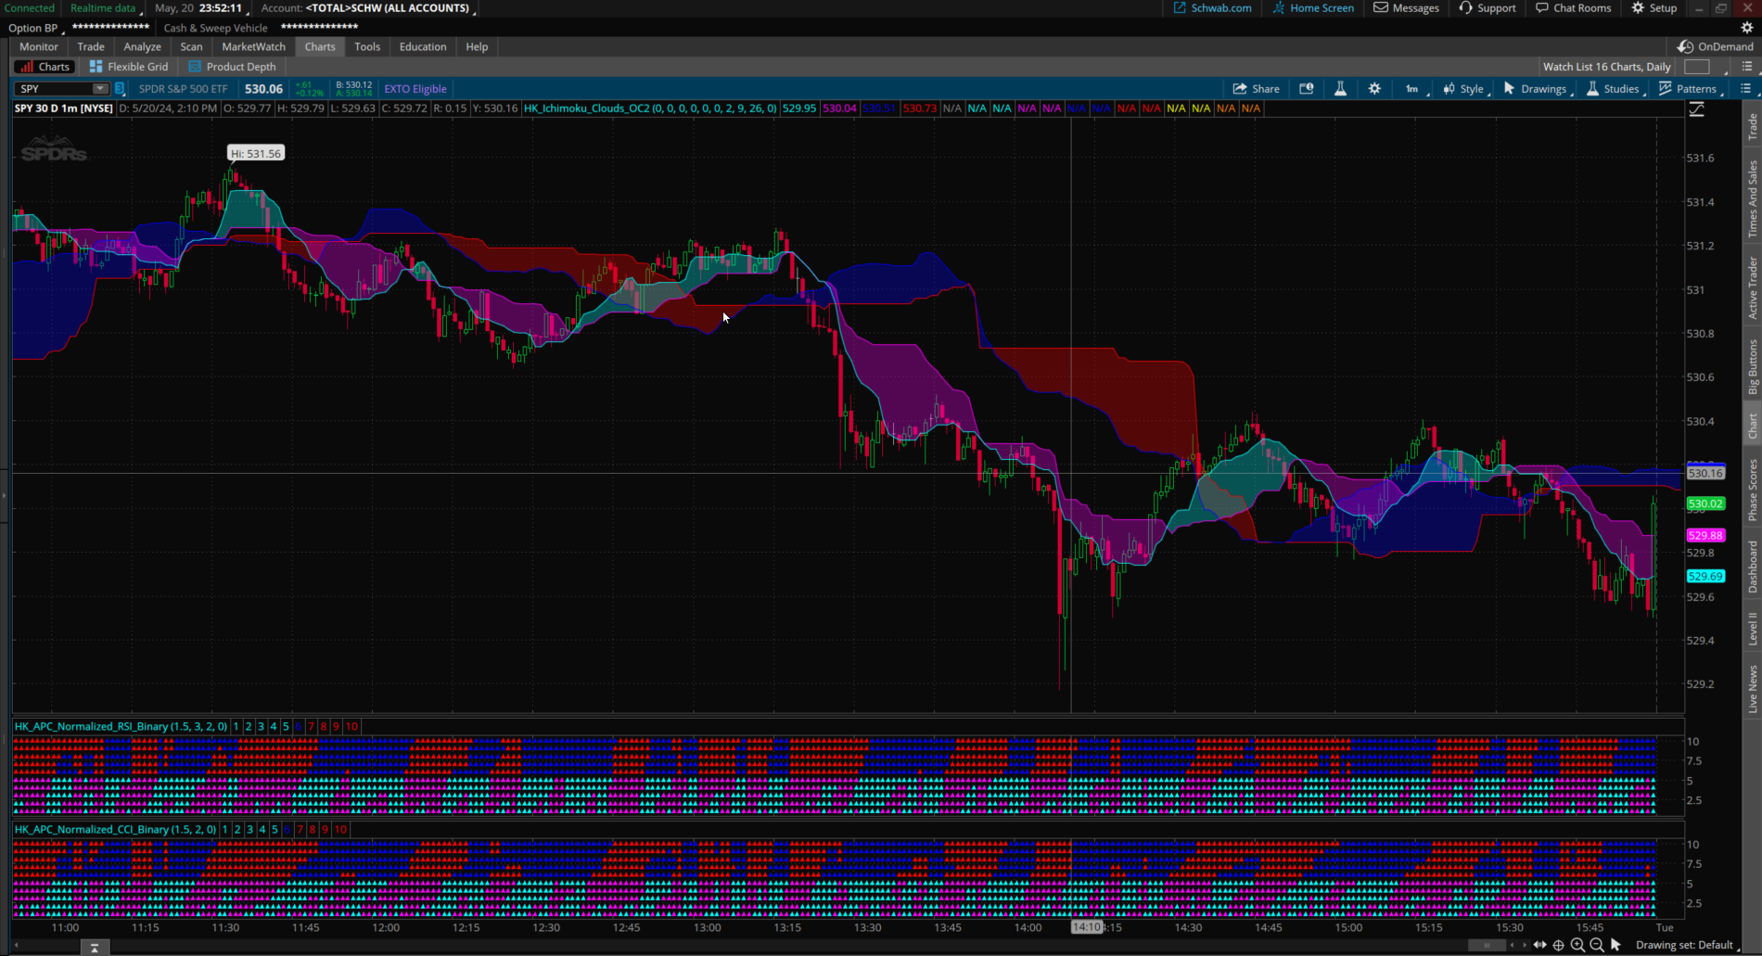
Task: Click the crosshair pan icon
Action: 1558,945
